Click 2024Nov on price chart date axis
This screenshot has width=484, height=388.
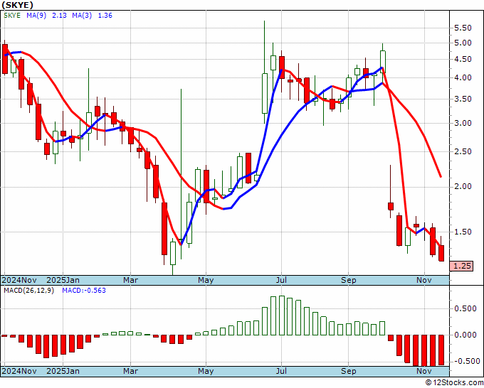click(x=19, y=280)
